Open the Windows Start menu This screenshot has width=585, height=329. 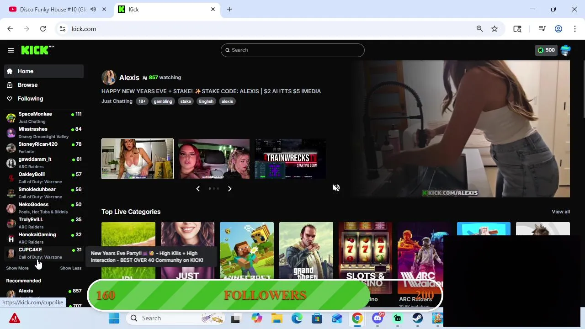114,318
